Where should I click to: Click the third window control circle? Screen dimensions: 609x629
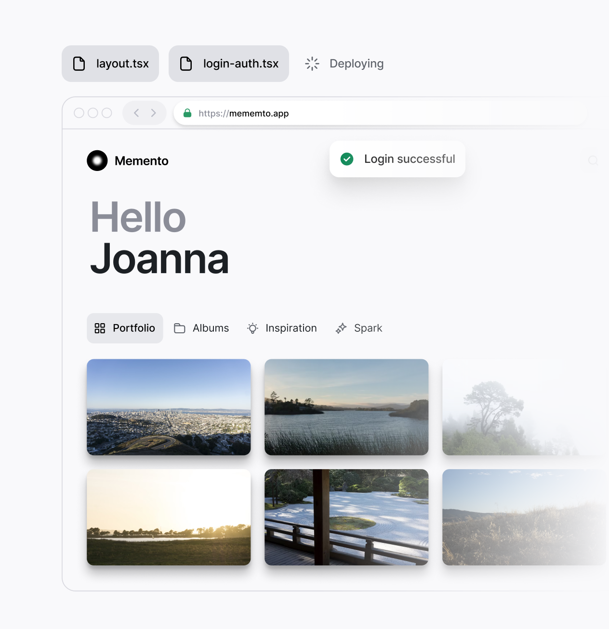tap(107, 113)
